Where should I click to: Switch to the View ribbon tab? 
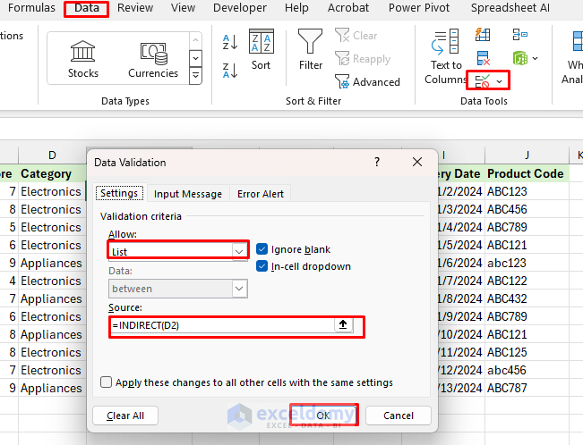[x=183, y=8]
